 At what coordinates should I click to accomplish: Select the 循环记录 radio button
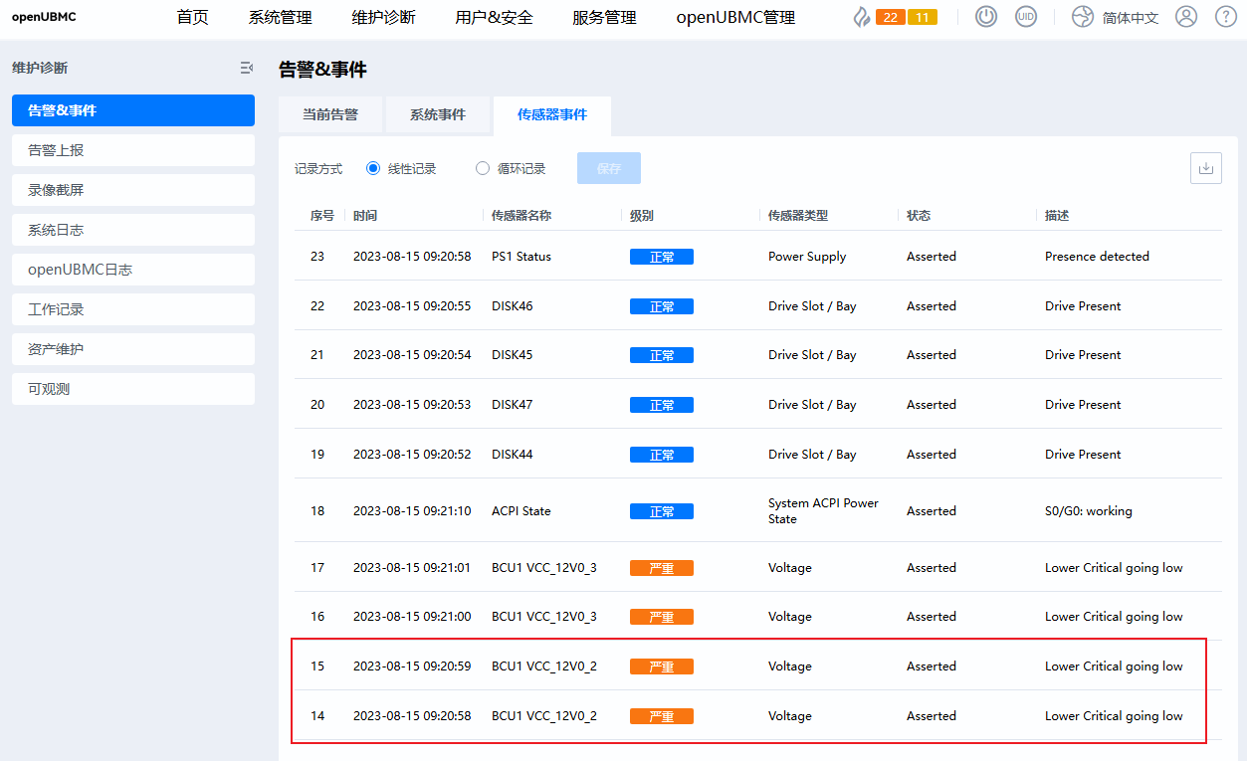[x=483, y=168]
